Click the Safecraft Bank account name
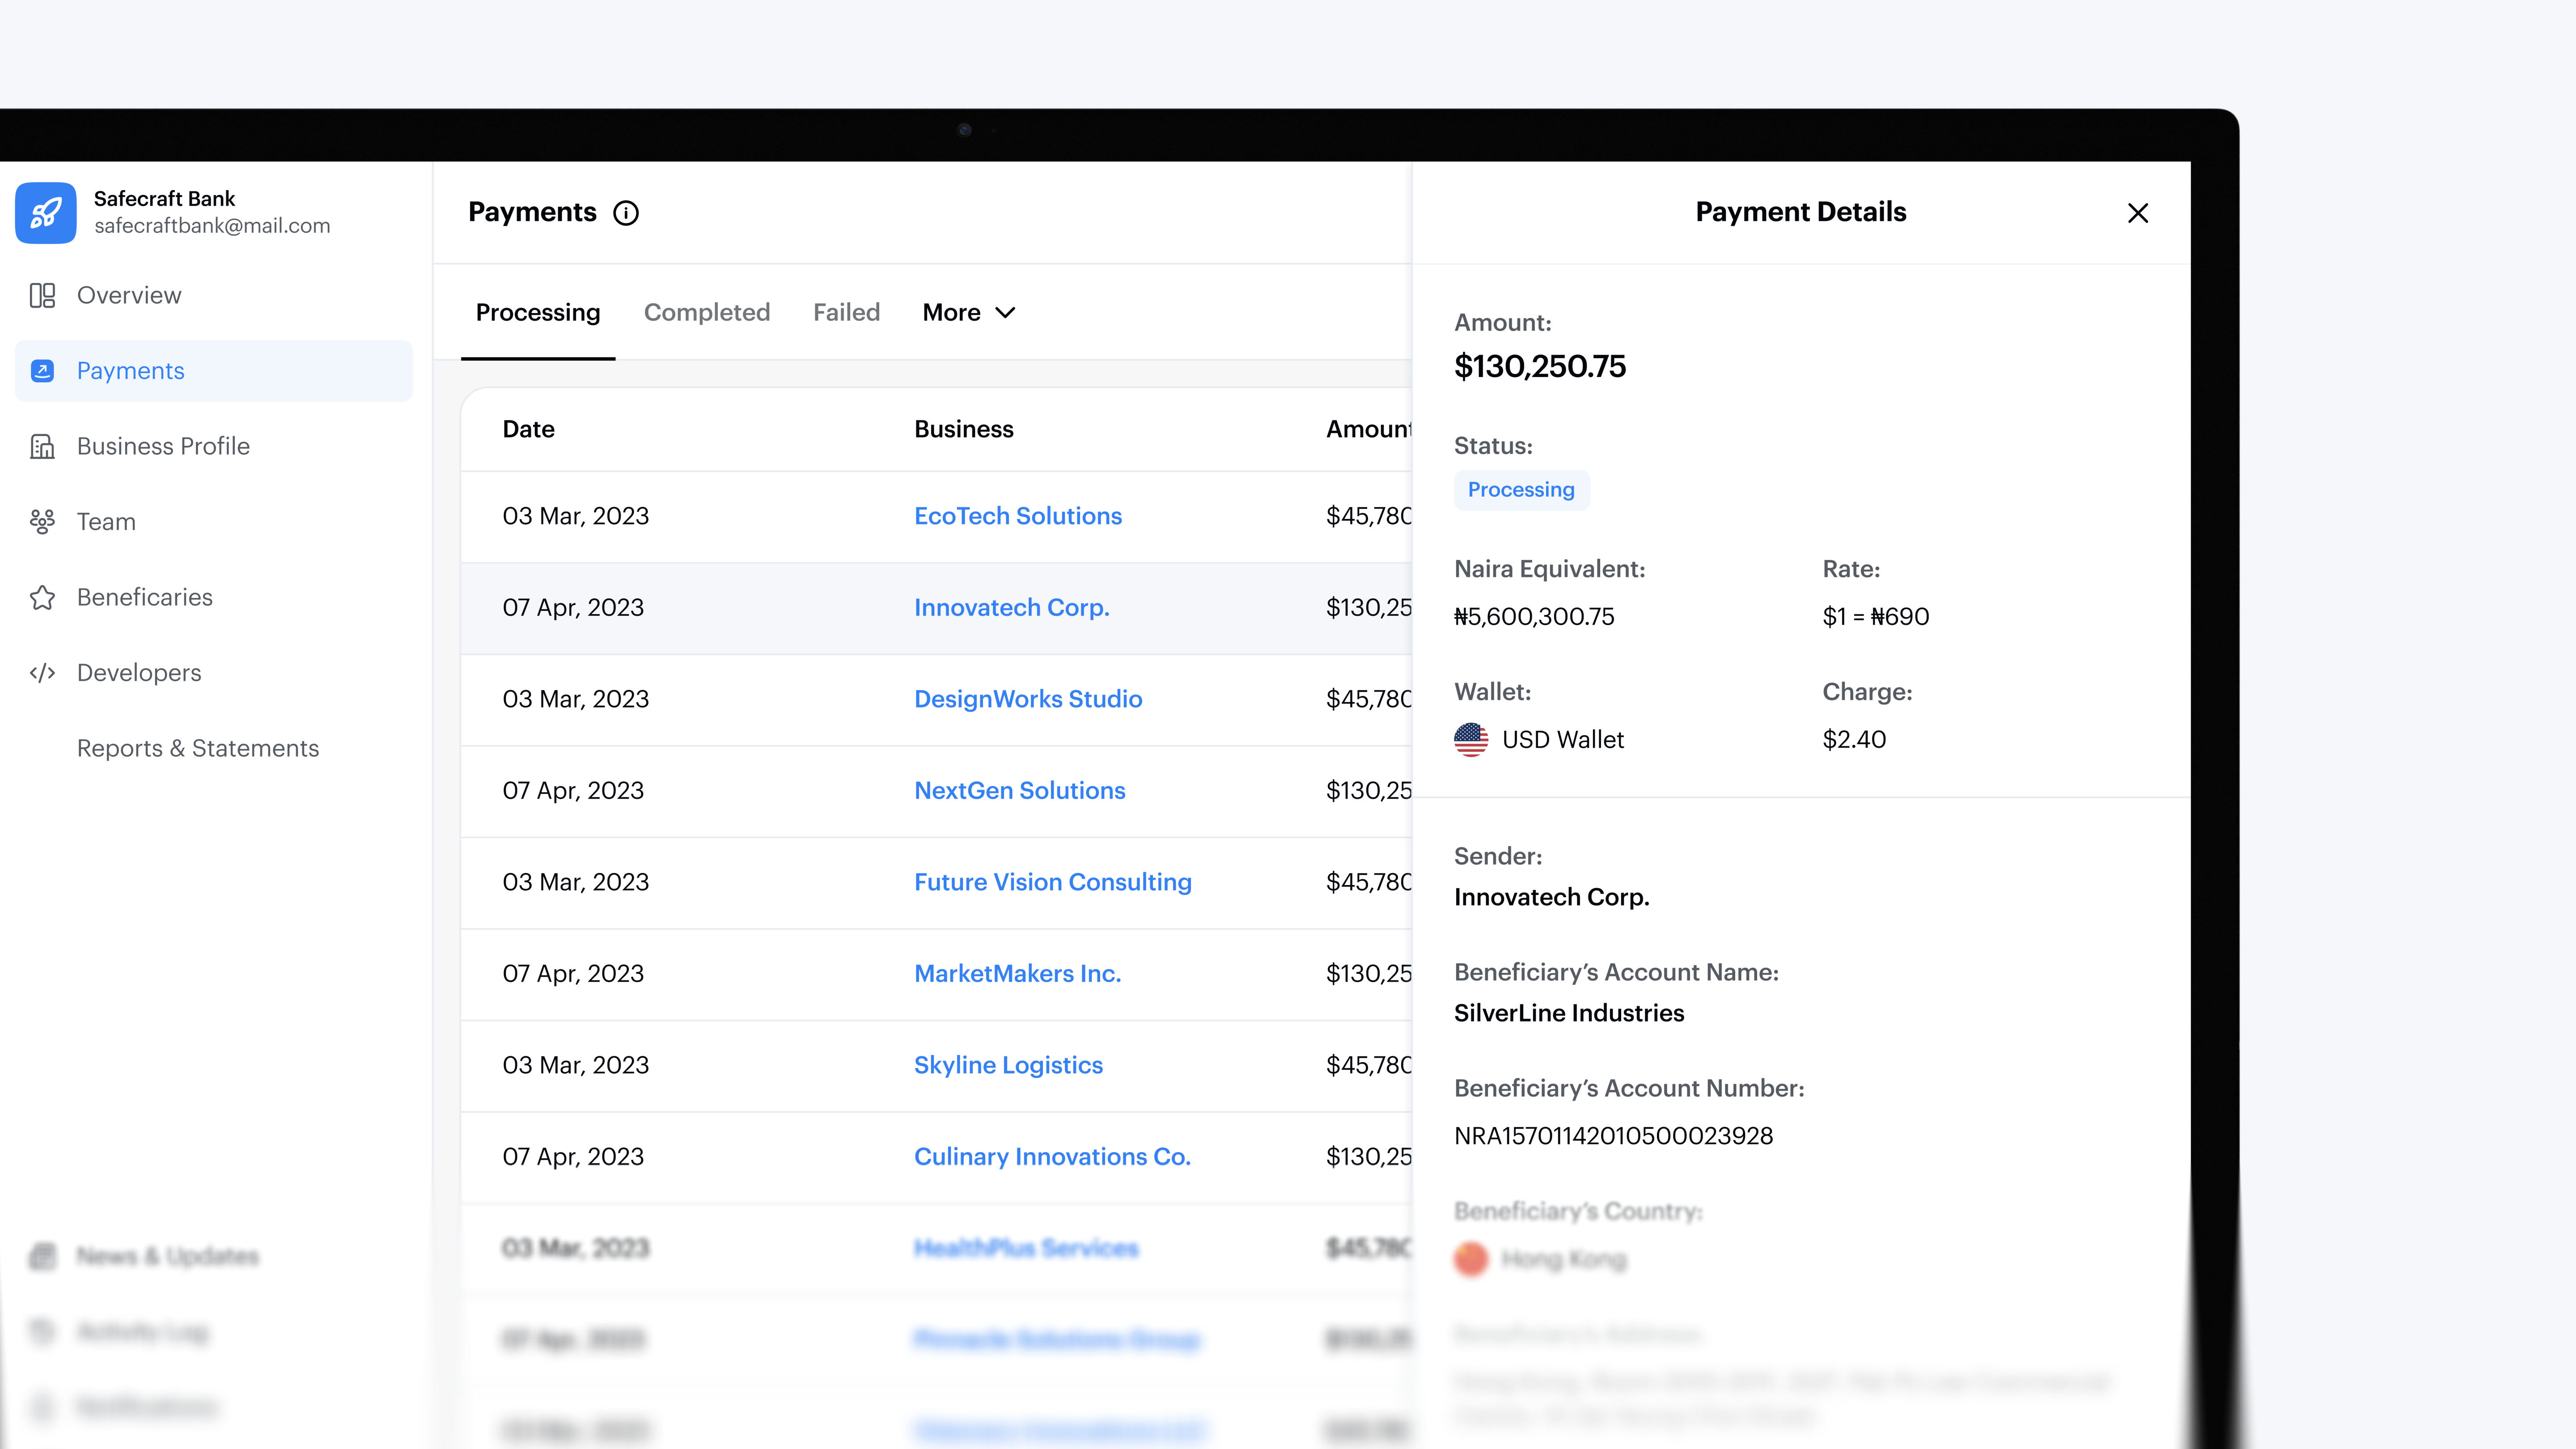The height and width of the screenshot is (1449, 2576). [x=165, y=198]
